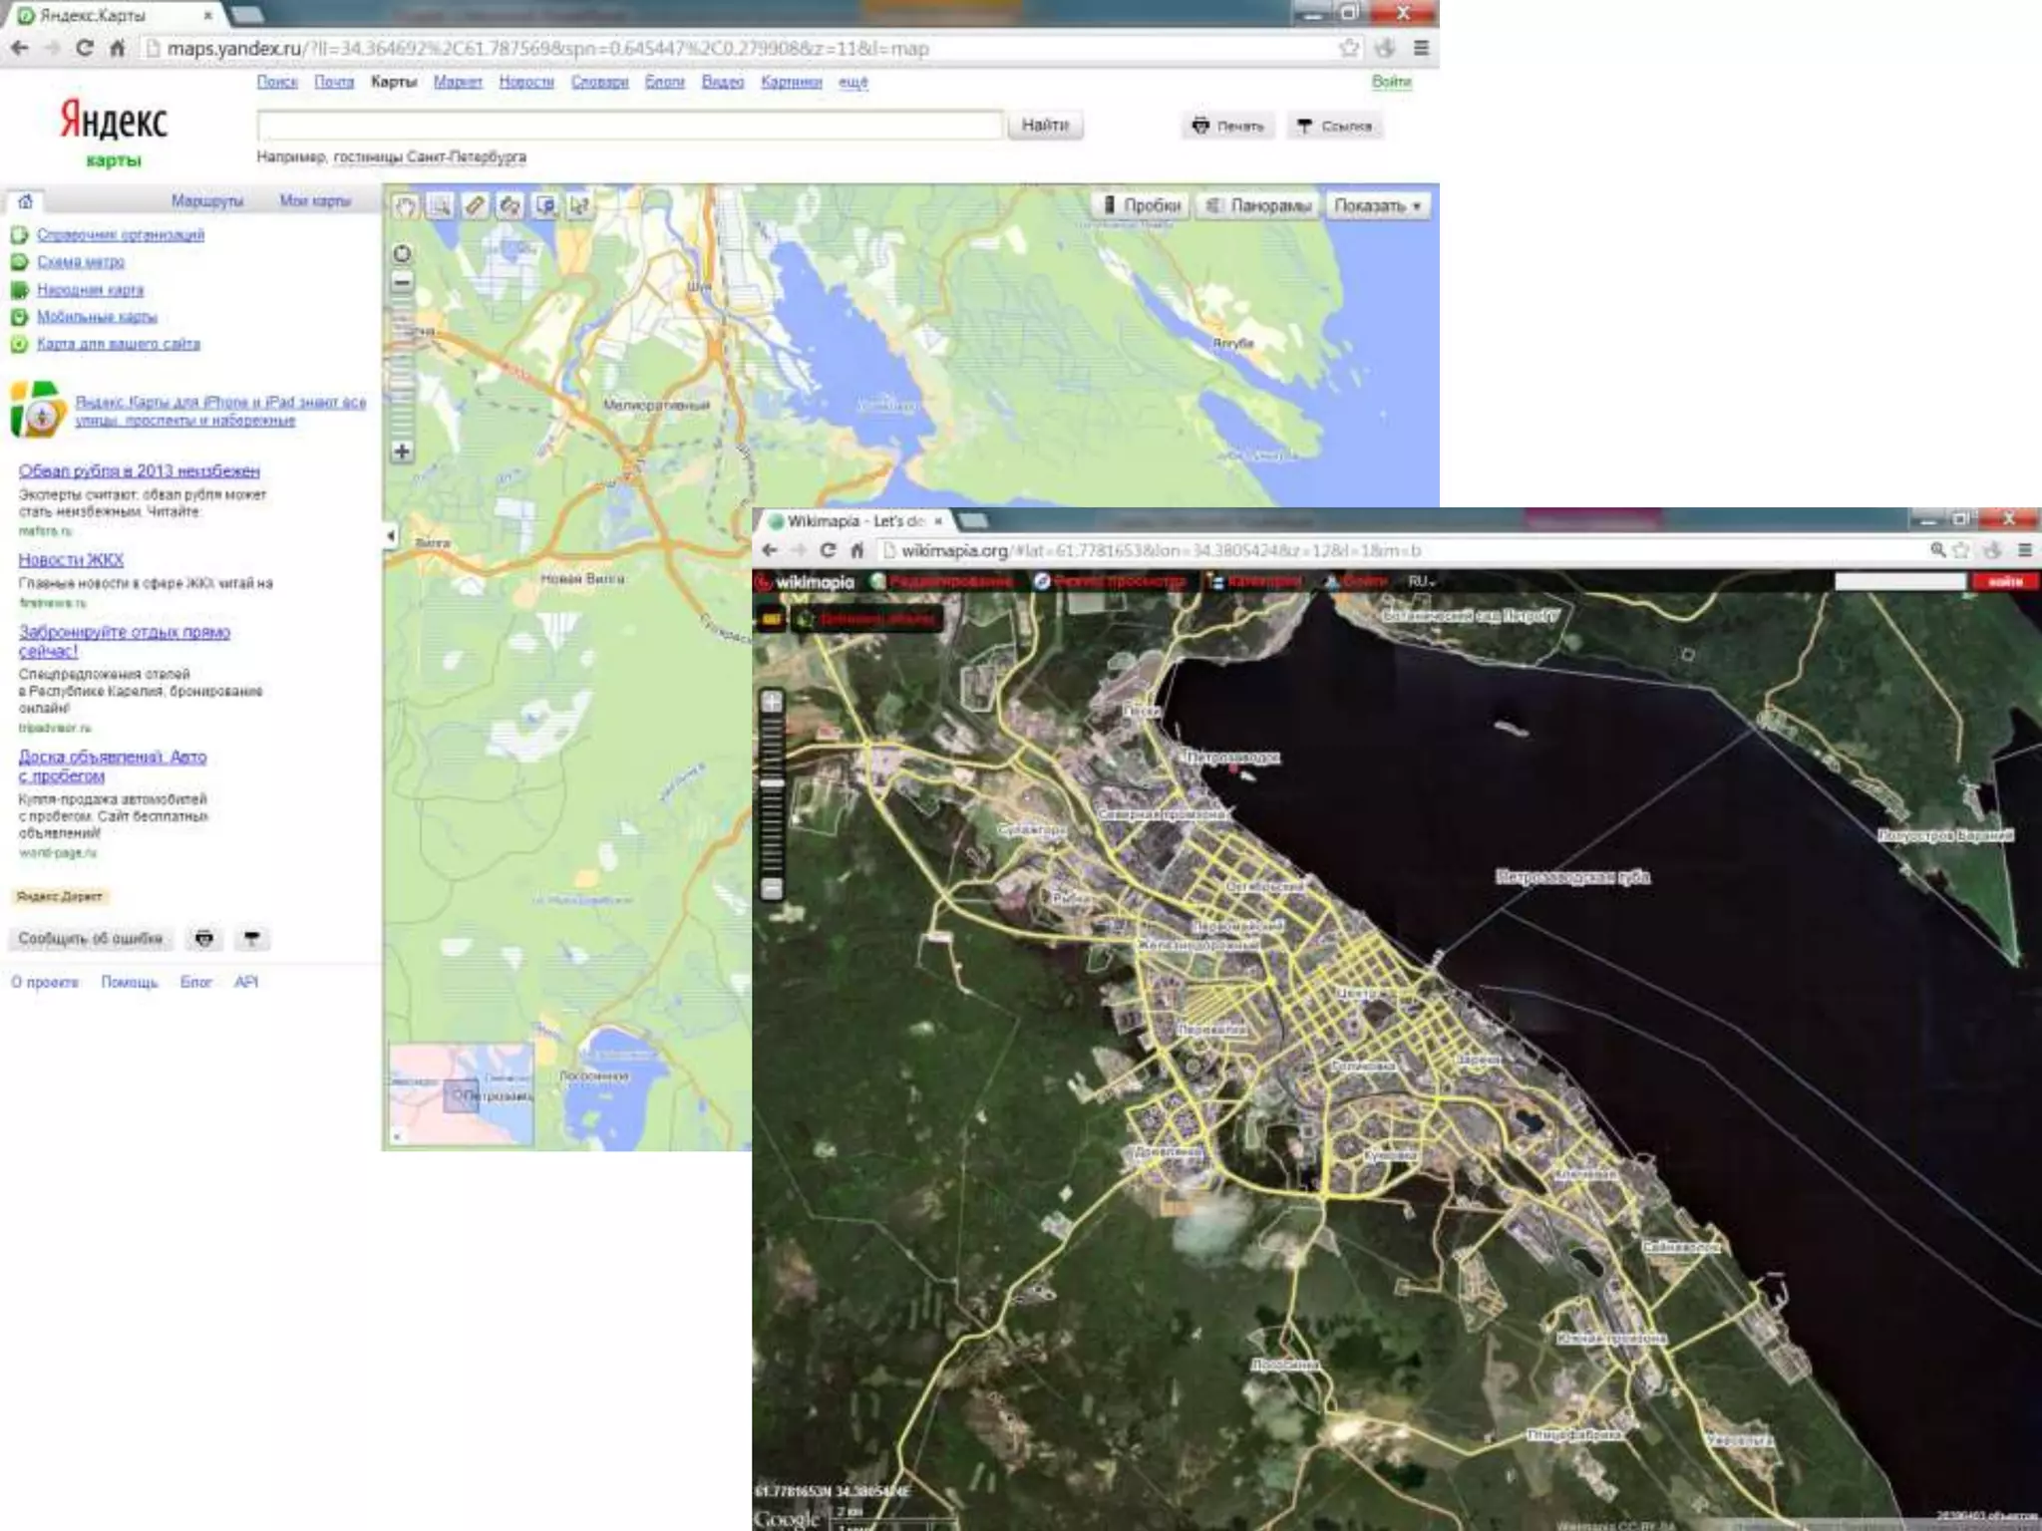The image size is (2042, 1531).
Task: Open the ещё more services menu
Action: point(852,82)
